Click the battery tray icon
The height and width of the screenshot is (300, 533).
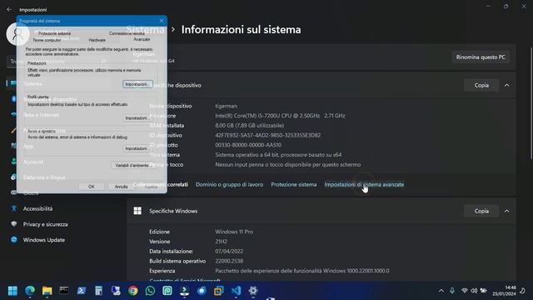483,291
